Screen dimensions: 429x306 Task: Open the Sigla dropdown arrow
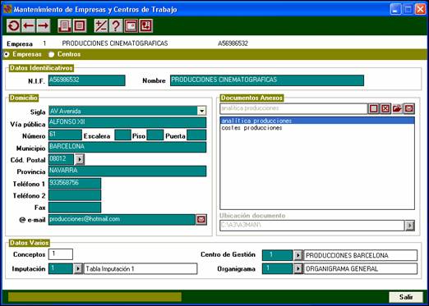tap(201, 111)
